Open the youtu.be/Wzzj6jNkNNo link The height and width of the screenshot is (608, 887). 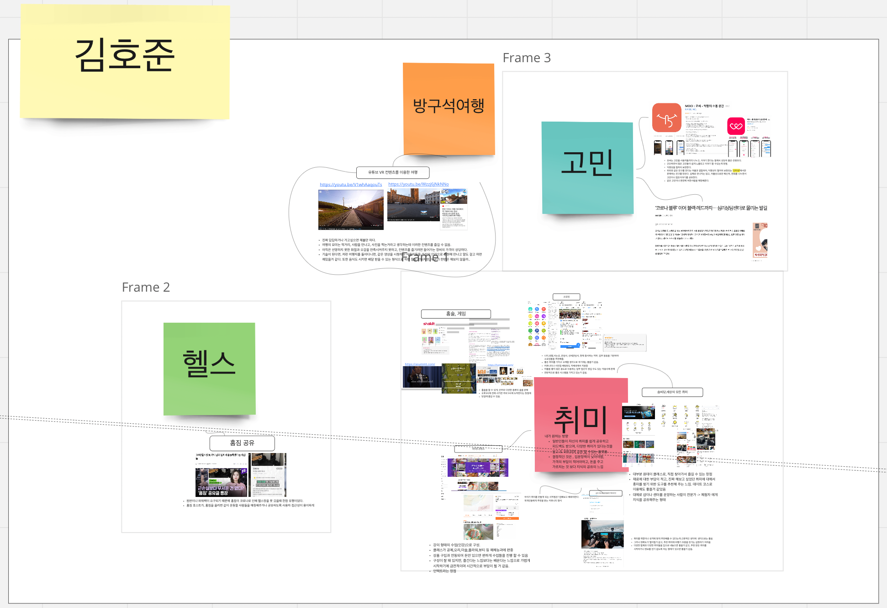(x=418, y=184)
